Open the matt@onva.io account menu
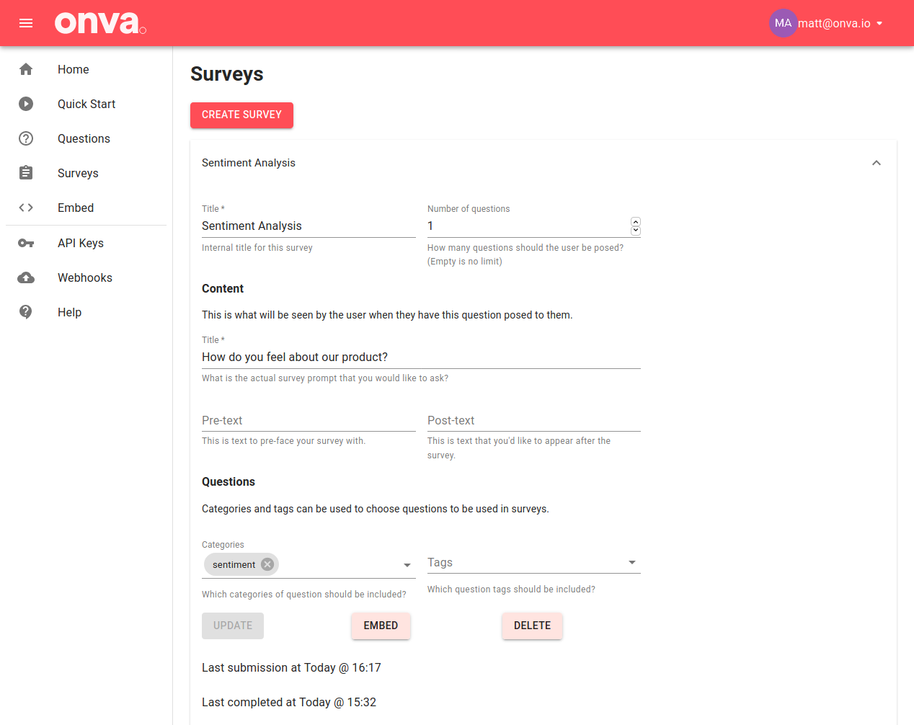 [826, 23]
